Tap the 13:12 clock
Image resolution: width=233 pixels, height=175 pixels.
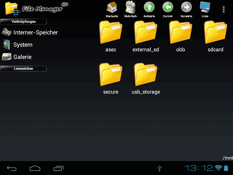coord(199,168)
